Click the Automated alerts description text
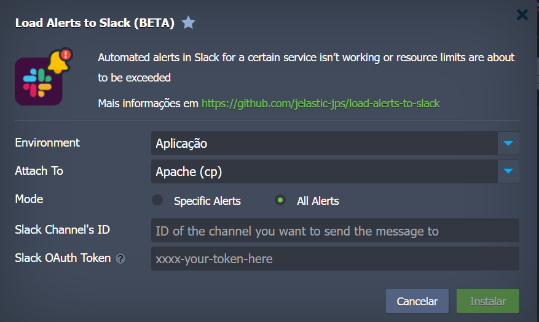 click(306, 67)
